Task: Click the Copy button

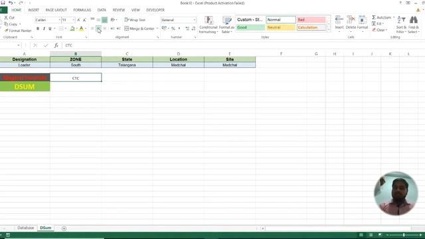Action: point(11,24)
